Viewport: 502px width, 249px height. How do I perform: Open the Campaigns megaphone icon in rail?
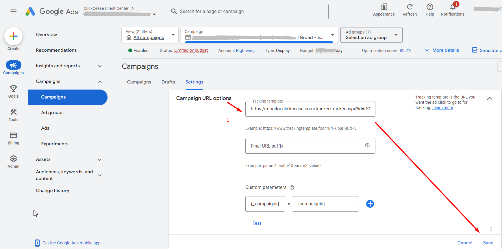tap(13, 65)
